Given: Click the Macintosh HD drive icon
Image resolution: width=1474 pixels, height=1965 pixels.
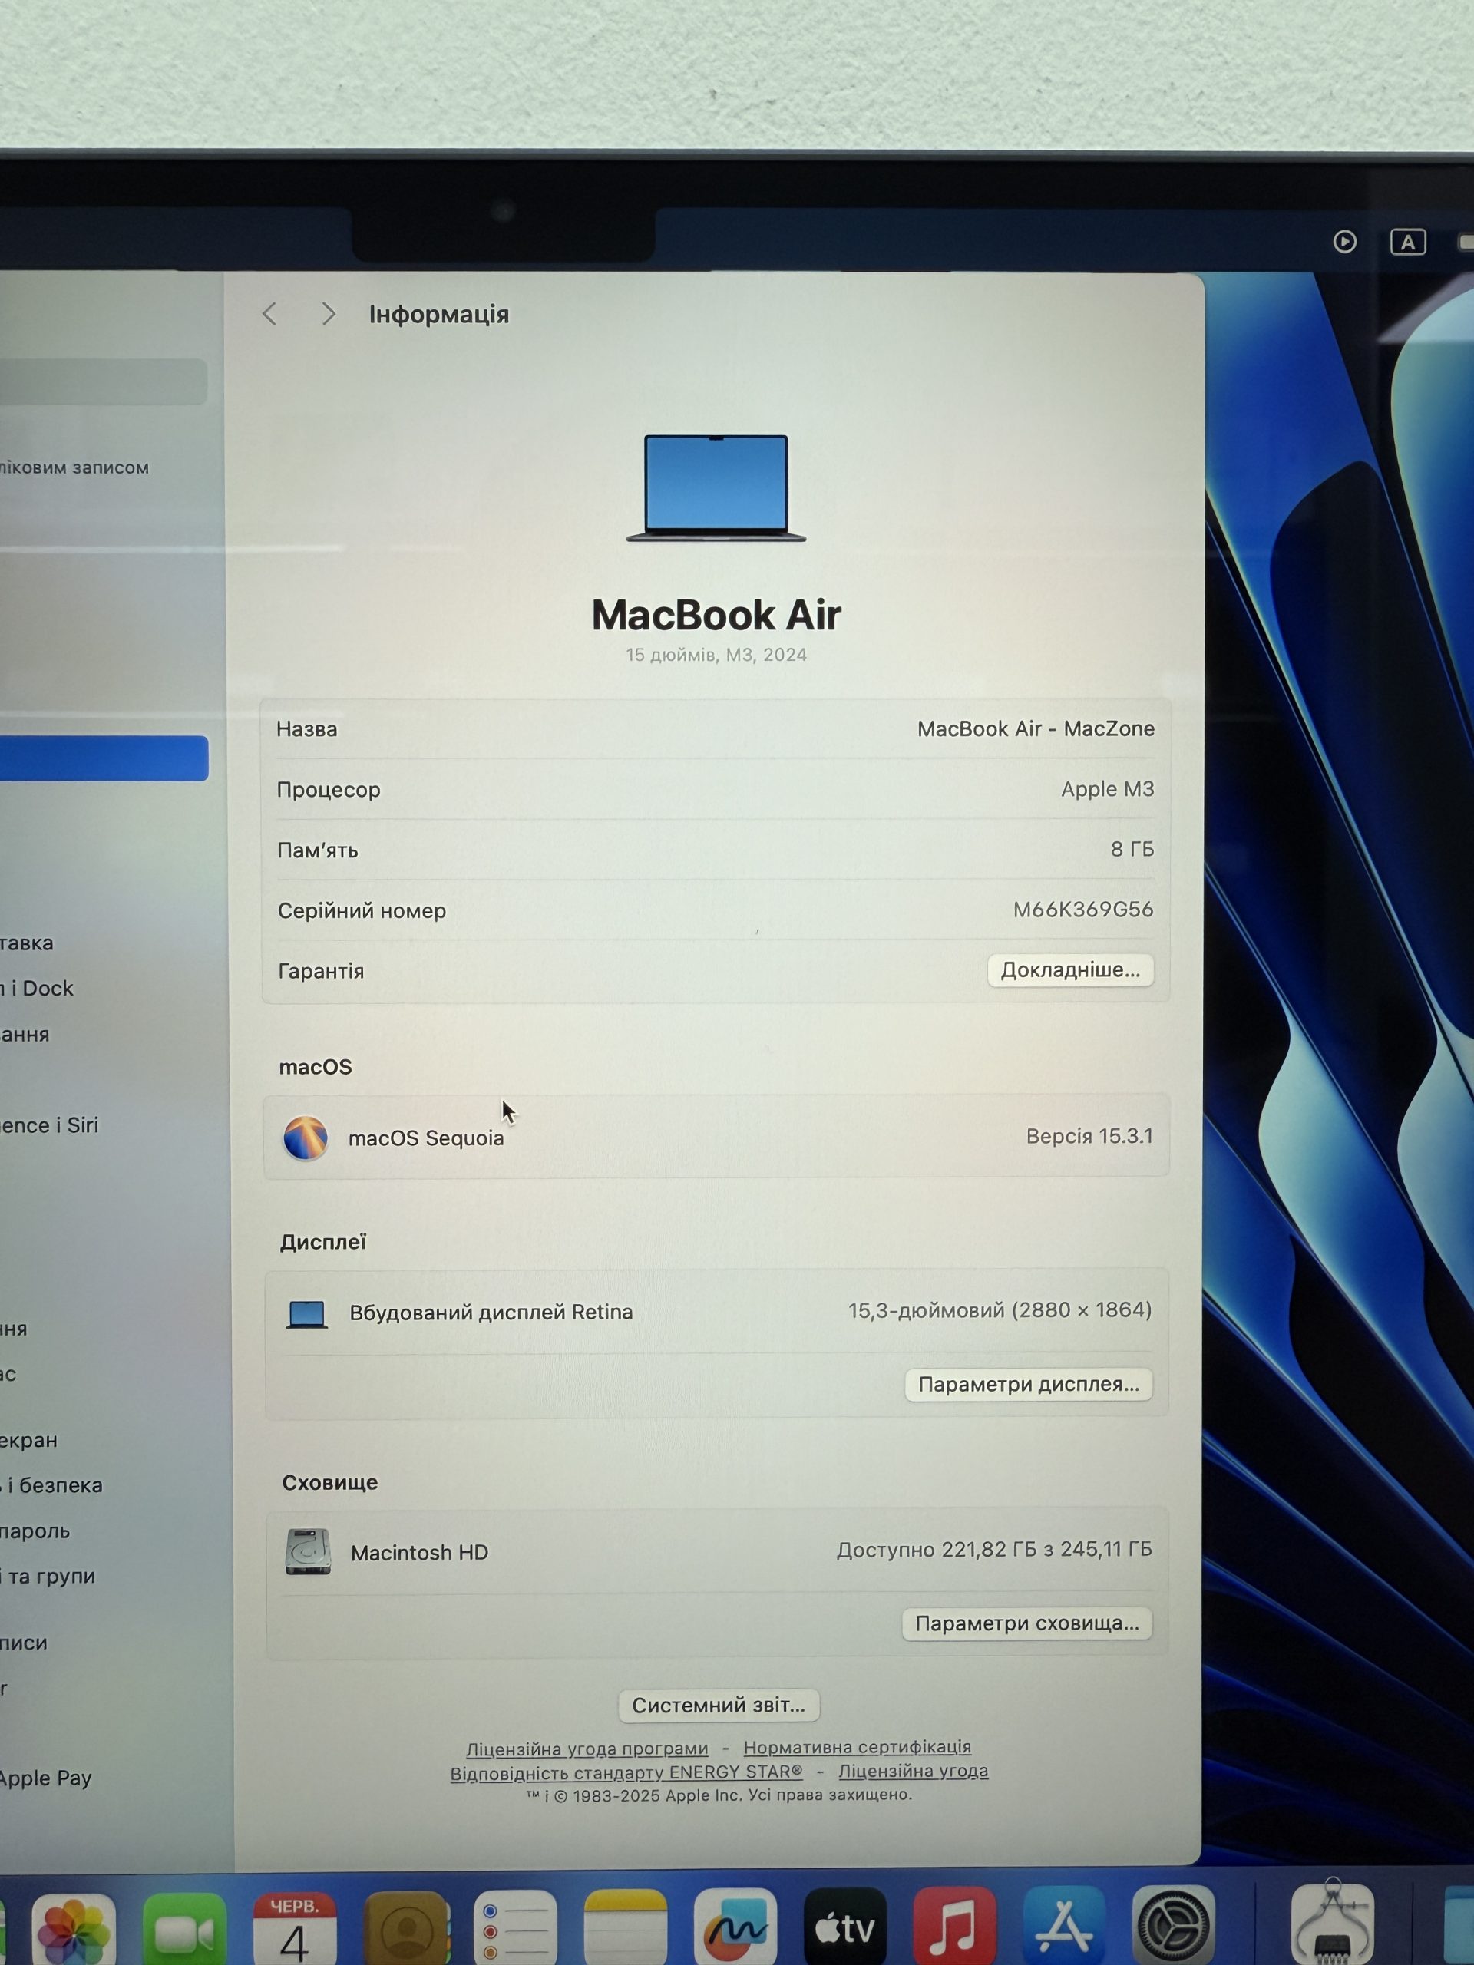Looking at the screenshot, I should (x=307, y=1551).
